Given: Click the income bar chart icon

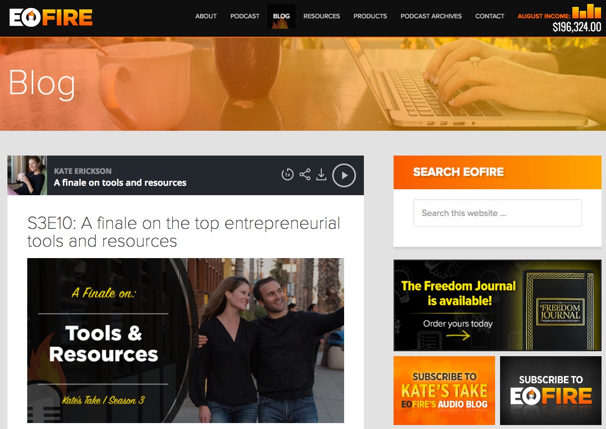Looking at the screenshot, I should [x=587, y=11].
